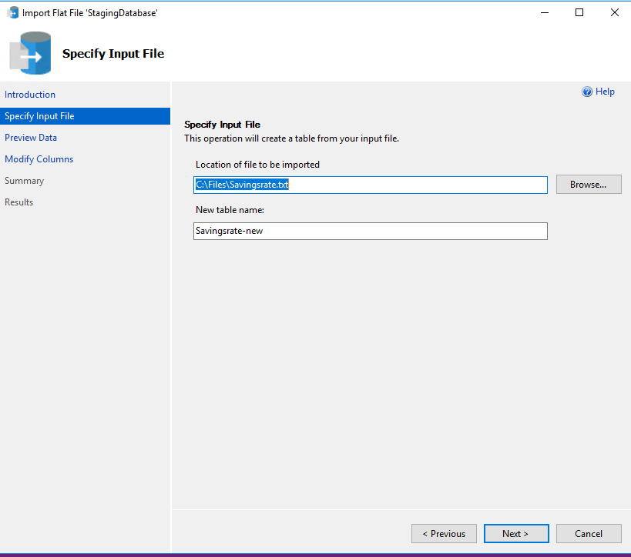Click the New table name field
631x557 pixels.
[x=371, y=231]
